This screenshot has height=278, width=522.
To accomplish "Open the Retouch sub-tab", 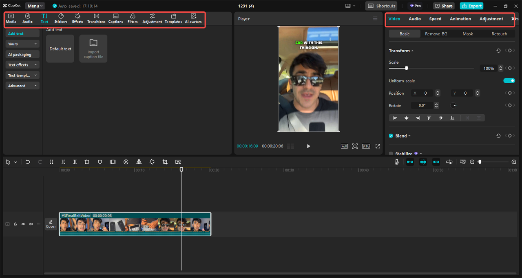I will click(499, 34).
